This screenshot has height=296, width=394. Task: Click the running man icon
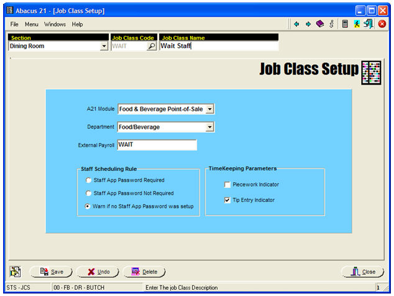(357, 24)
